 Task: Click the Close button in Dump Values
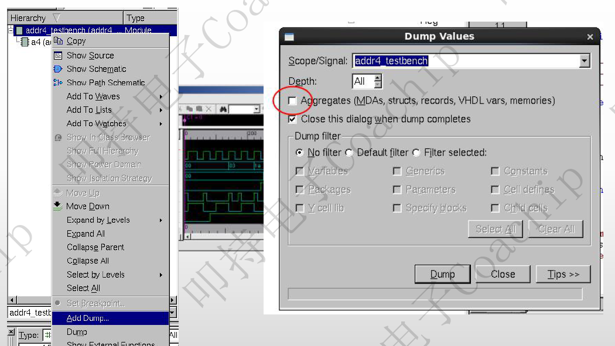click(503, 274)
